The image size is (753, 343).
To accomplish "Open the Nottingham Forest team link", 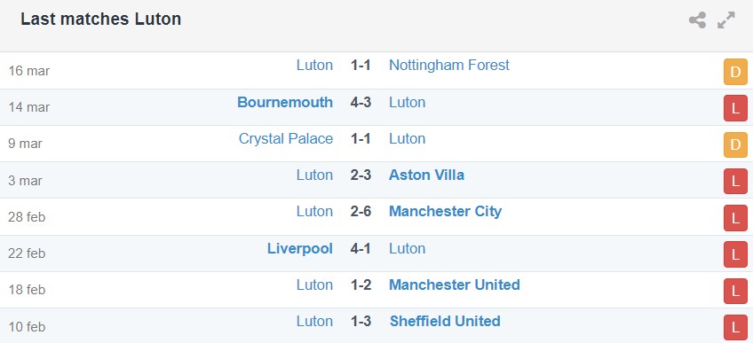I will coord(449,66).
